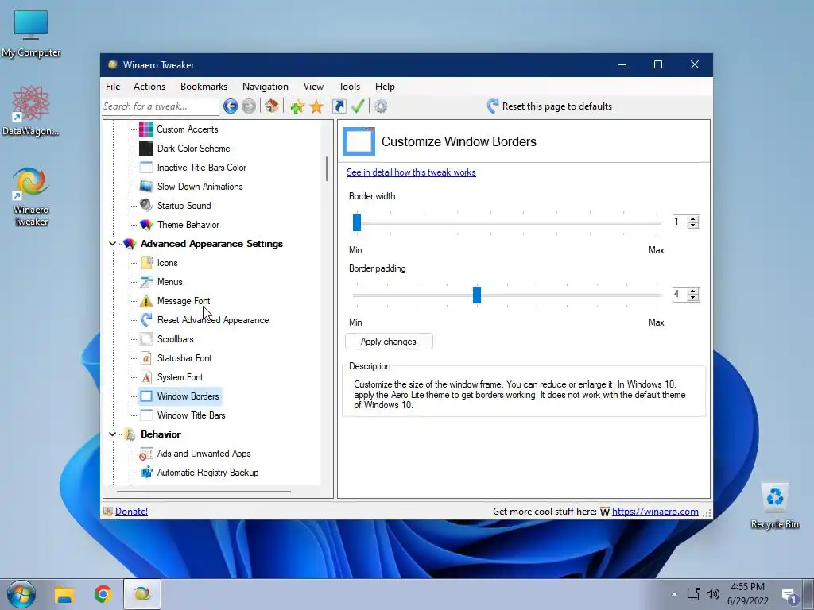This screenshot has height=610, width=814.
Task: Click the Windows Start orb button
Action: [x=21, y=594]
